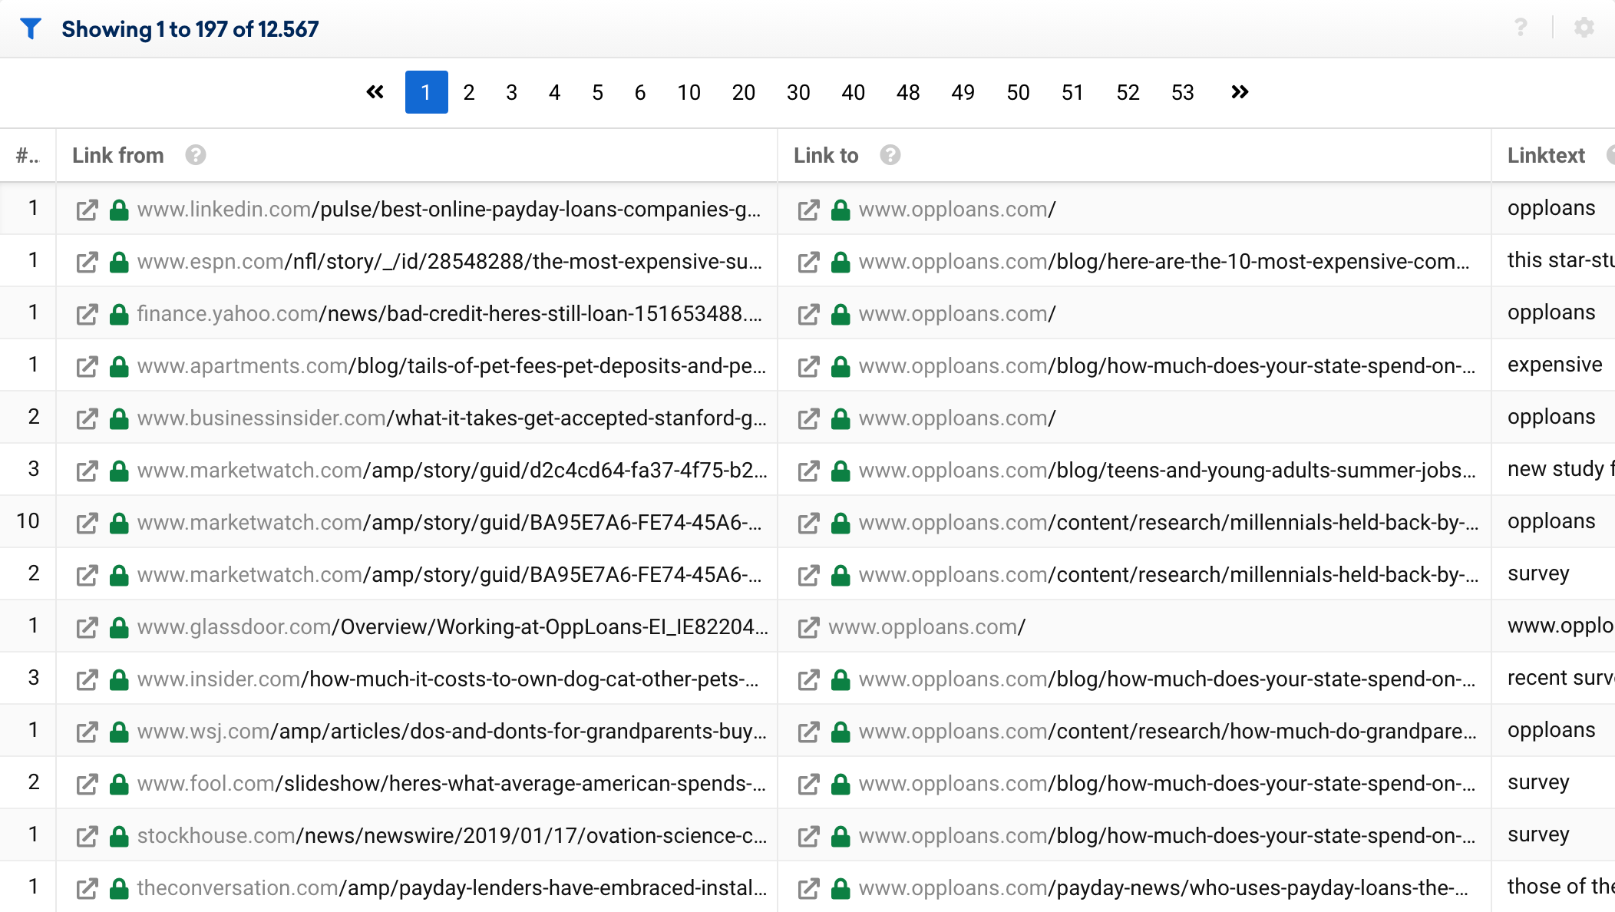Click the espn.com nfl story URL

point(450,262)
